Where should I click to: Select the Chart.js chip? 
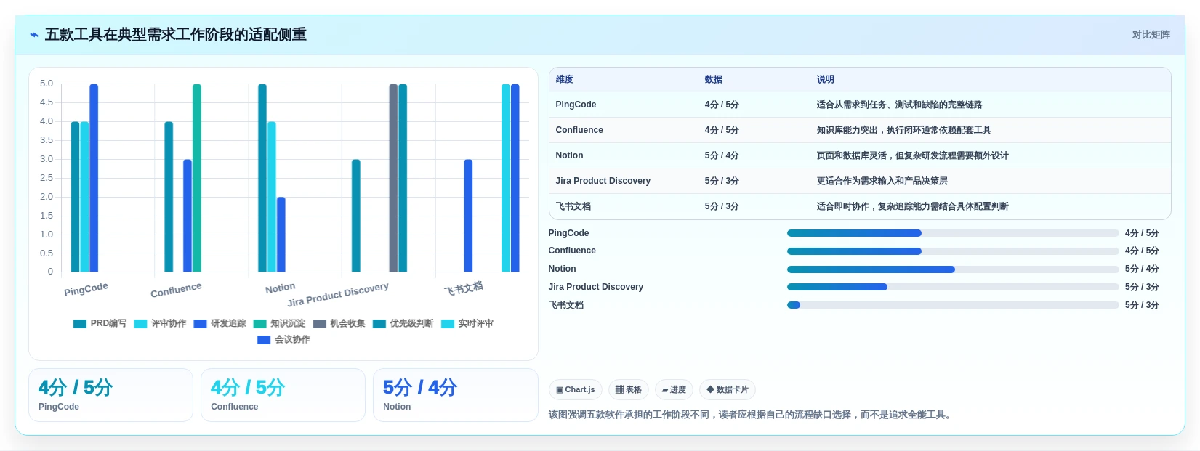(x=576, y=390)
